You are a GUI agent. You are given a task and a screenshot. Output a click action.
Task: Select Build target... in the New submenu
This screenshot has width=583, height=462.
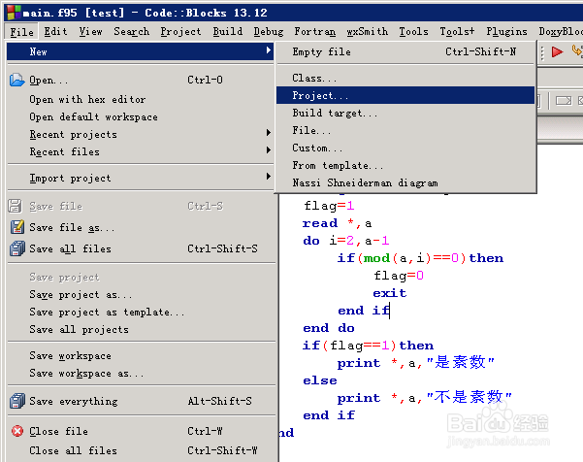(335, 114)
